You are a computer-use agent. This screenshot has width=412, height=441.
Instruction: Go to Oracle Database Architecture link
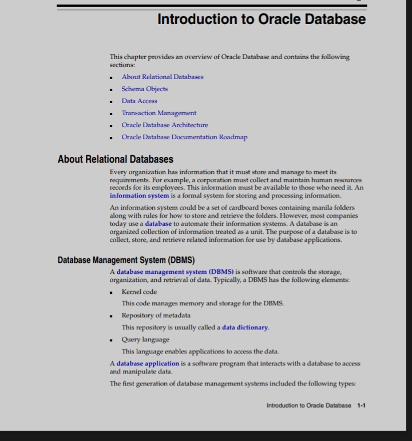click(x=165, y=125)
